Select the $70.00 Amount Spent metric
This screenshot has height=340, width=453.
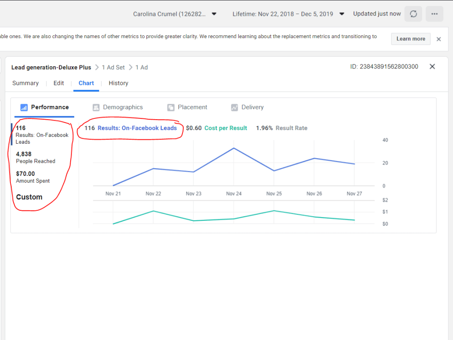[33, 177]
